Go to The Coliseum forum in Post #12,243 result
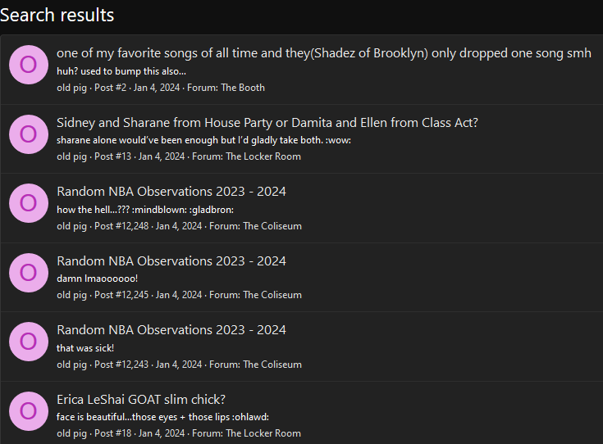603x444 pixels. (x=272, y=365)
